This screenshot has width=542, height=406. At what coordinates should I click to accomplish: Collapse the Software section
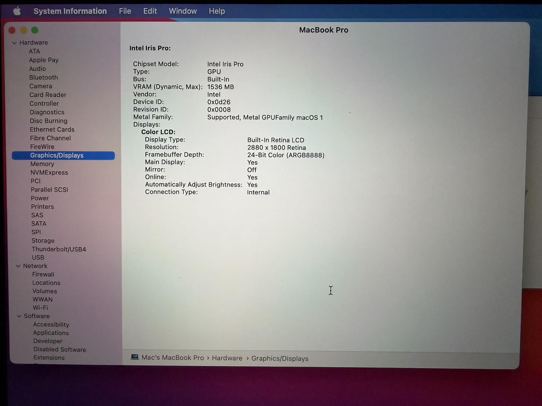[x=19, y=316]
